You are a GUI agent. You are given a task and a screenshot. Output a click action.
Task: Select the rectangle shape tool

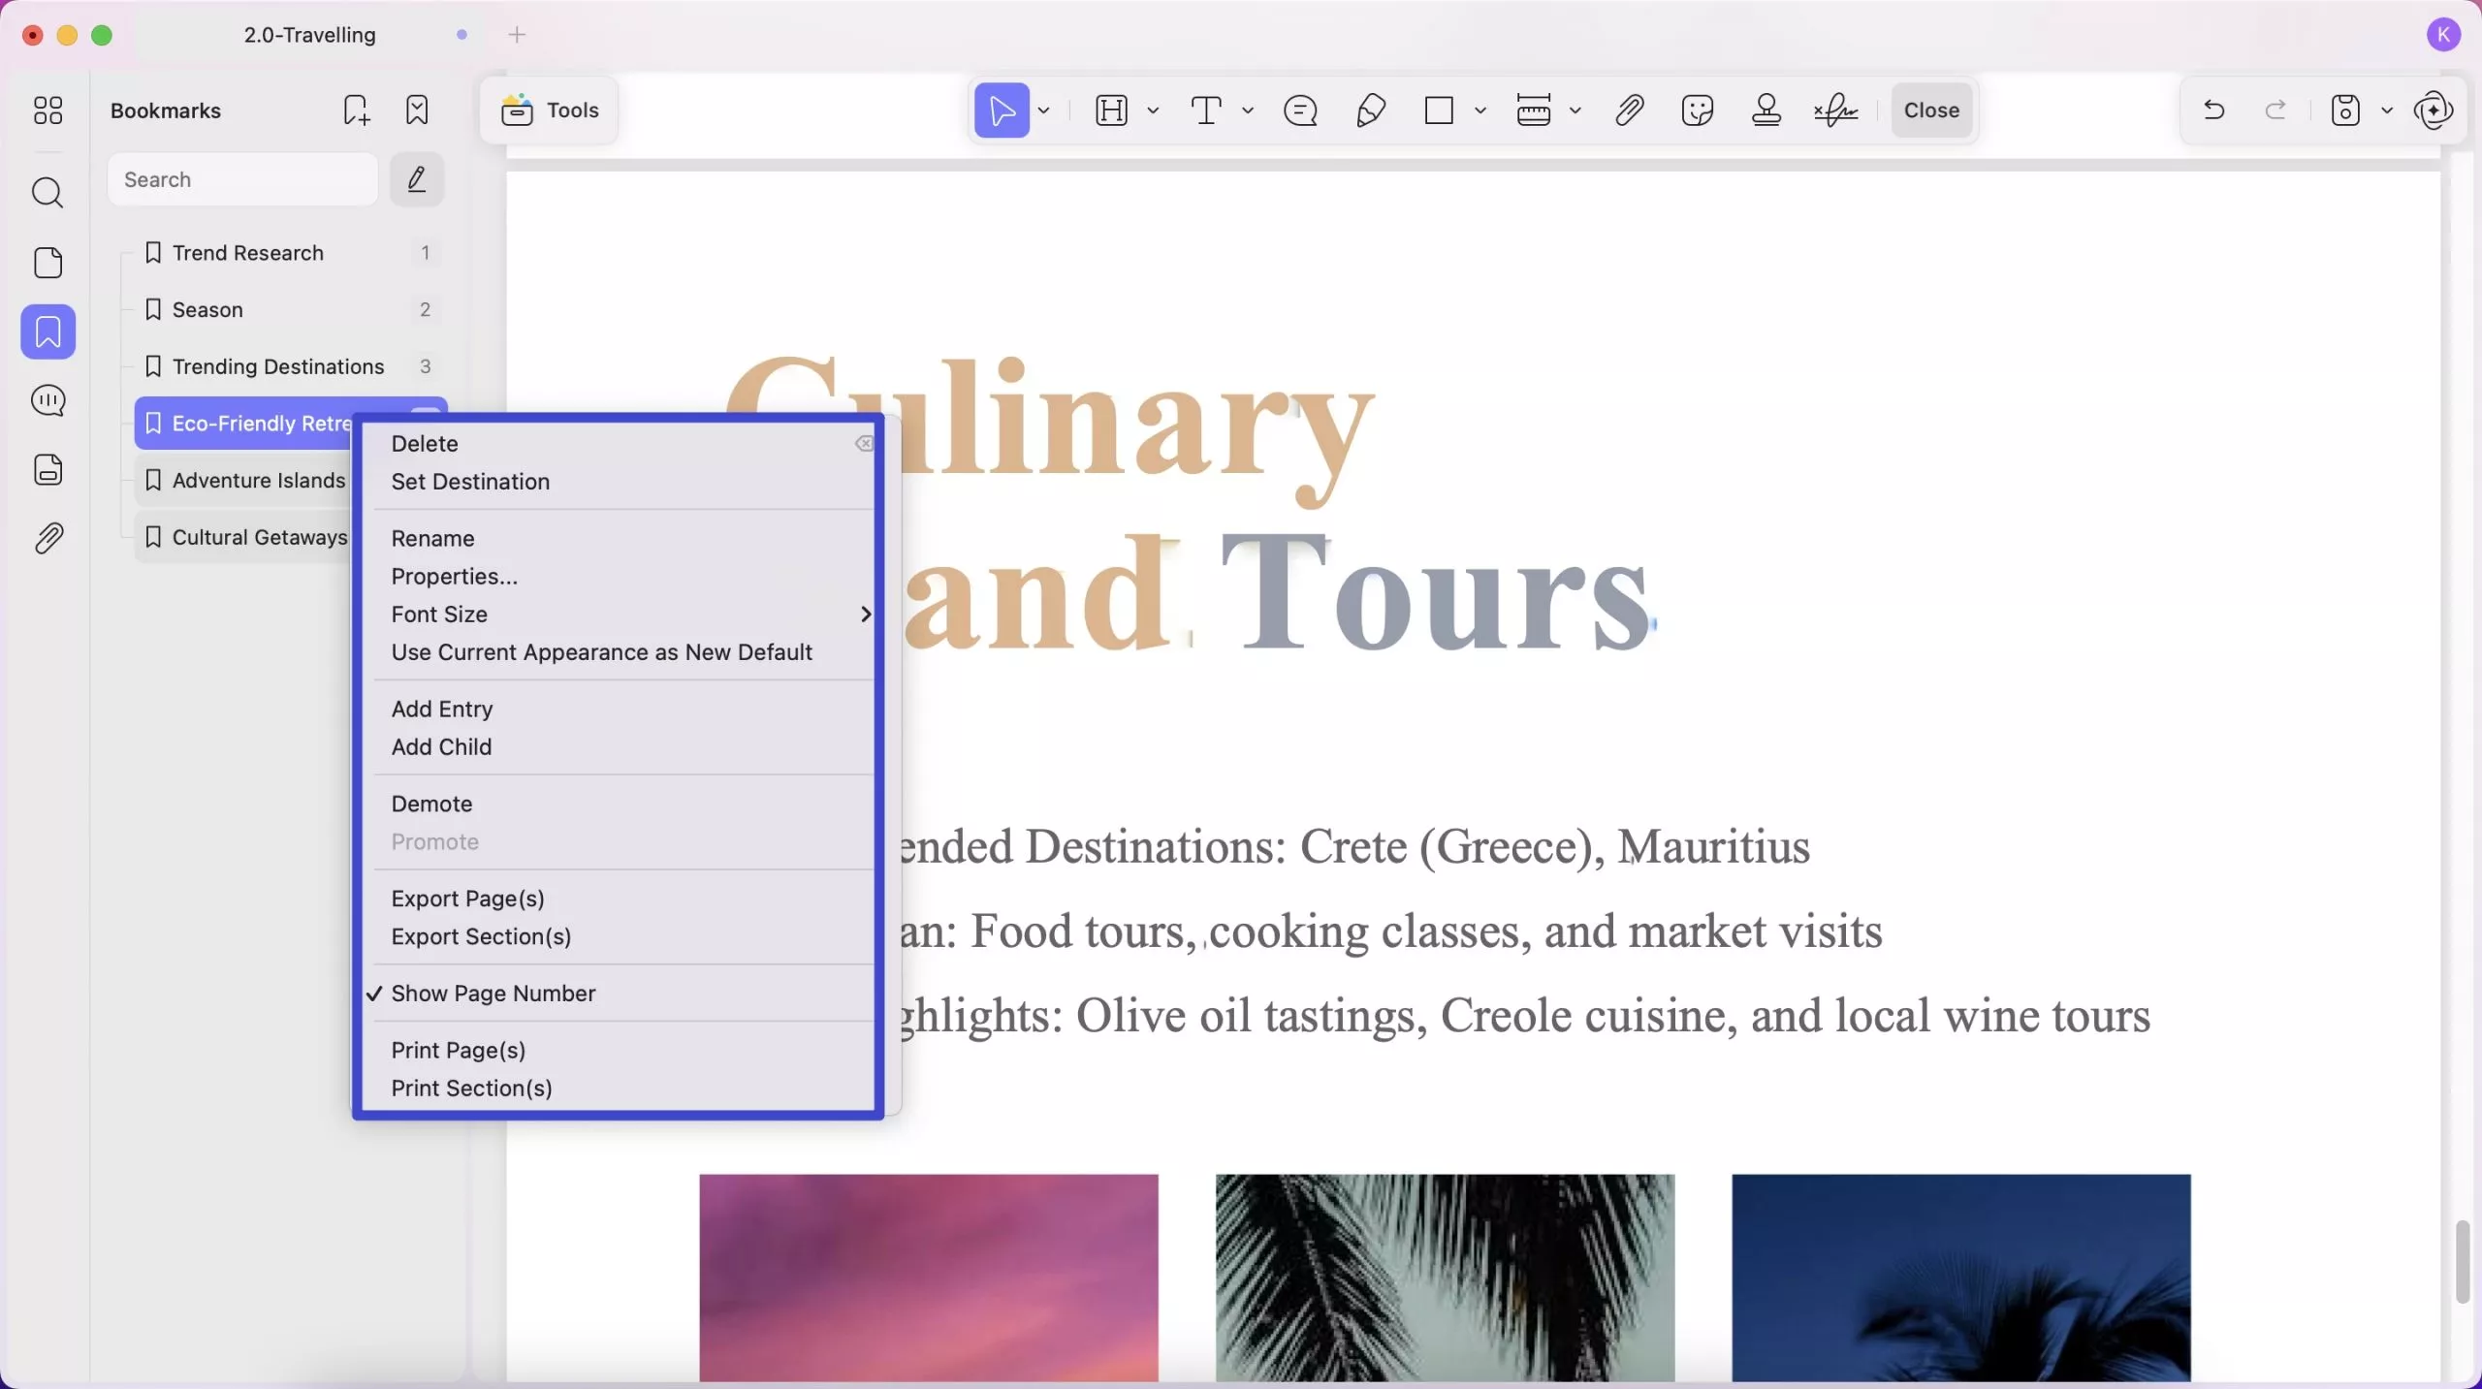point(1439,110)
